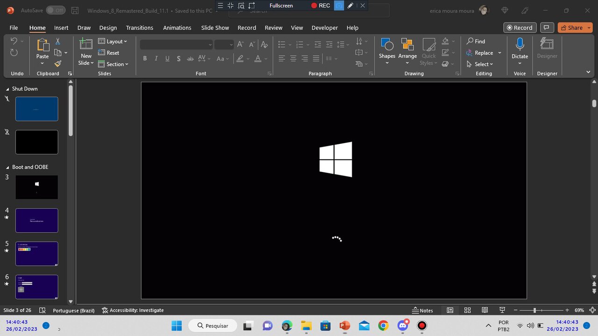Decrease font size
This screenshot has width=598, height=336.
point(252,44)
